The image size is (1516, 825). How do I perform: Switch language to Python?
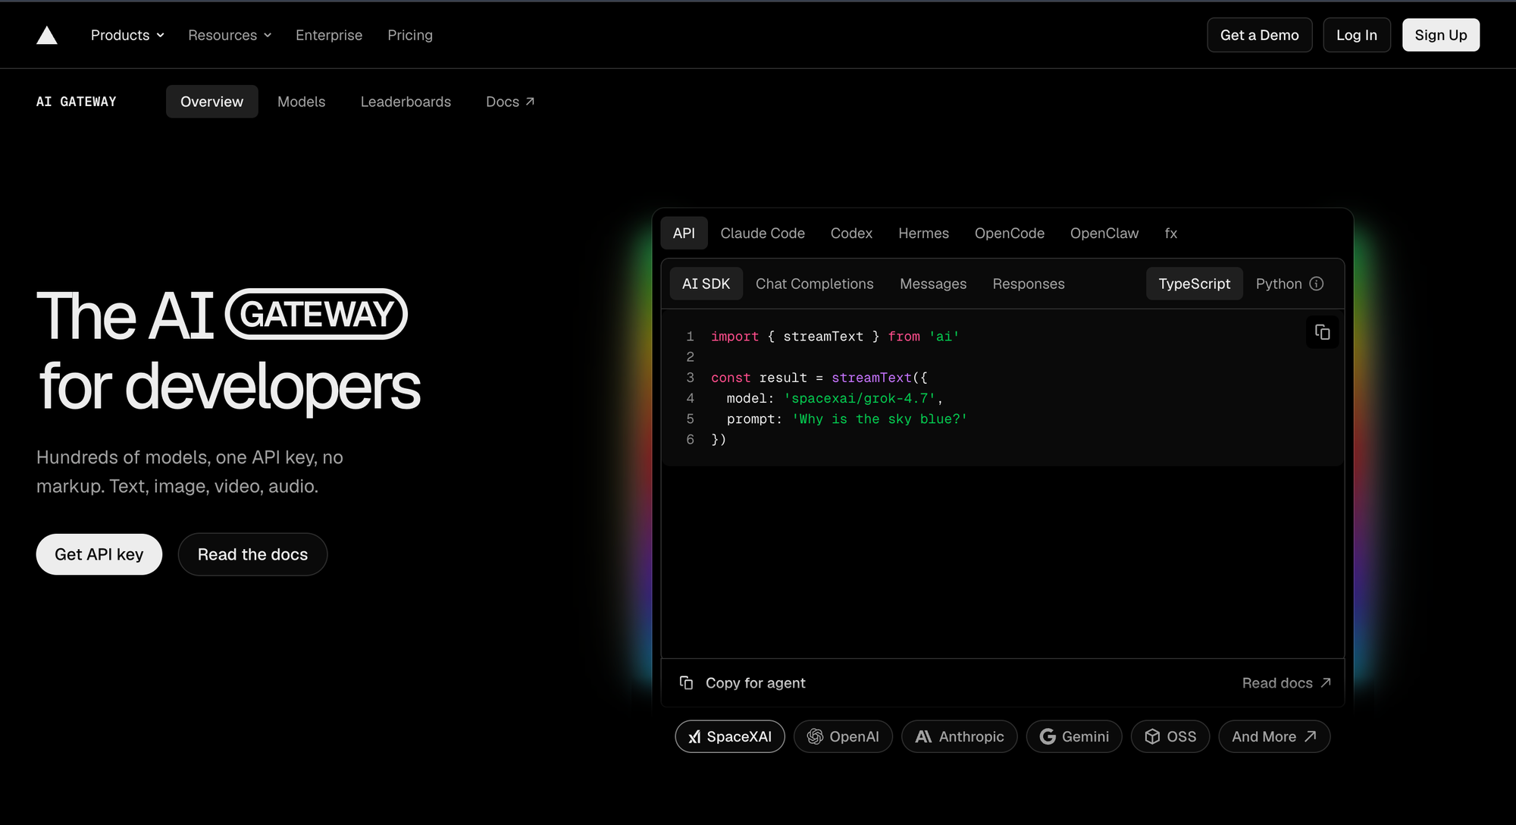click(x=1278, y=284)
